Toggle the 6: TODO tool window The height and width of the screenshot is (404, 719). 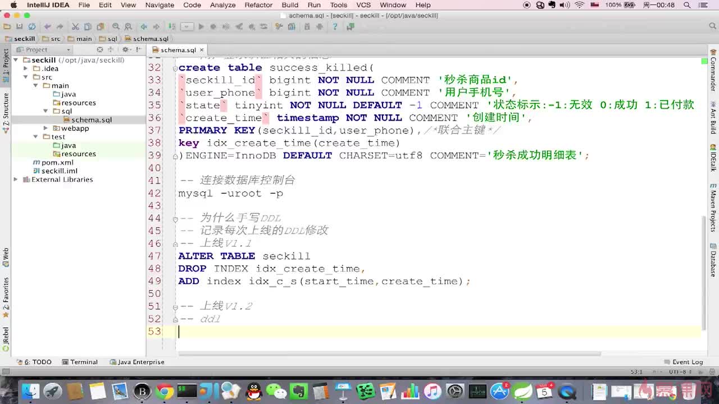click(x=34, y=362)
